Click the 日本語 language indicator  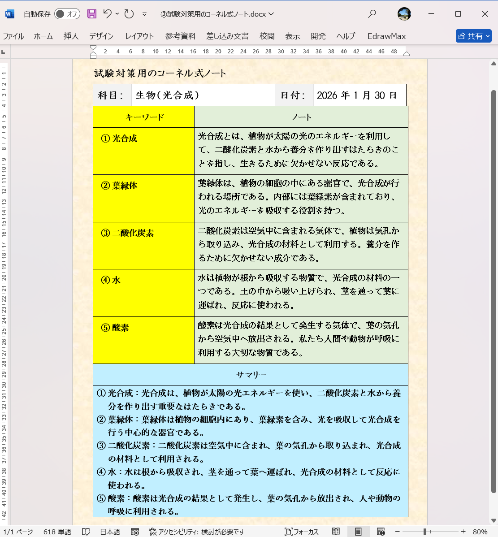click(x=109, y=531)
